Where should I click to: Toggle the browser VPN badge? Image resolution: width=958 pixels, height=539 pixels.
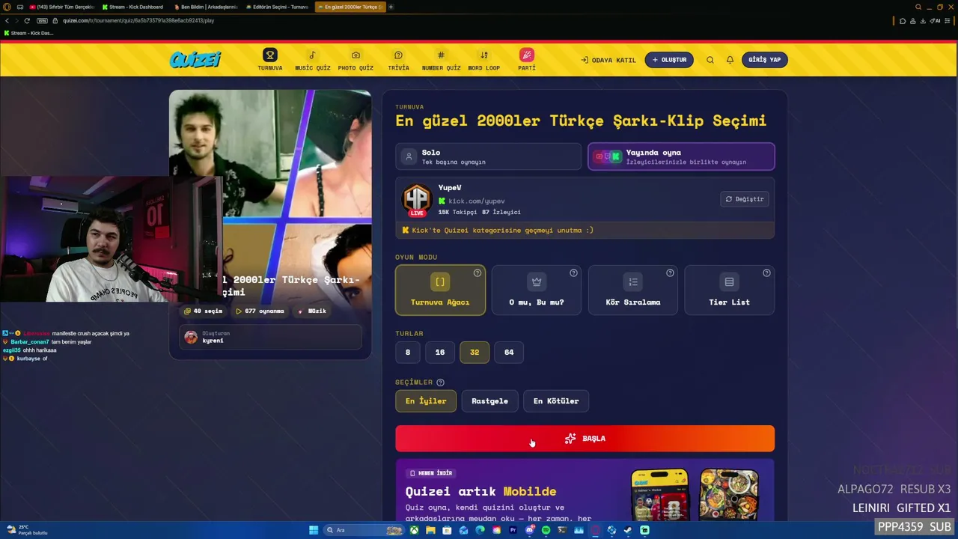(x=42, y=20)
